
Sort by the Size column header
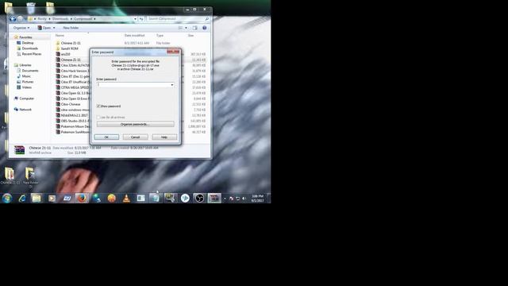click(190, 35)
